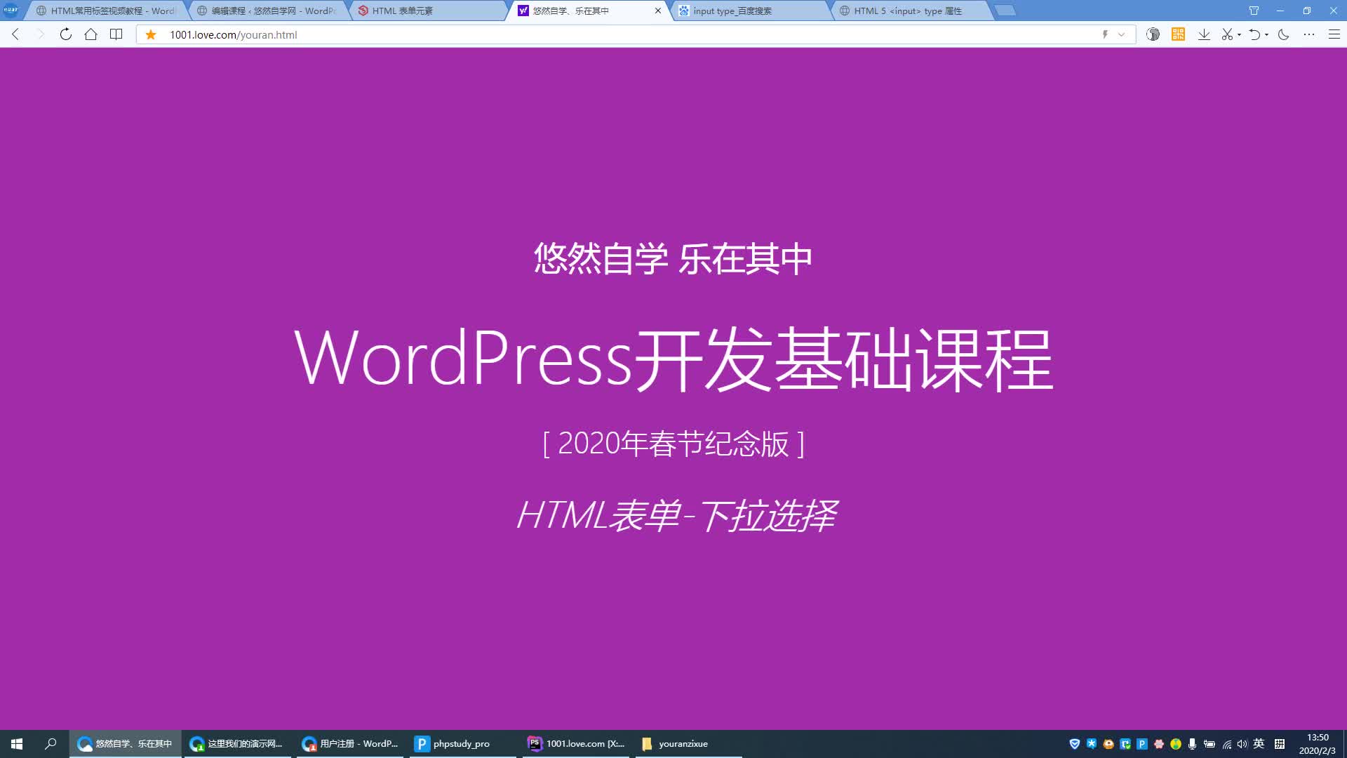Screen dimensions: 1347x758
Task: Click the WordPress开发基础课程 heading text
Action: pyautogui.click(x=673, y=359)
